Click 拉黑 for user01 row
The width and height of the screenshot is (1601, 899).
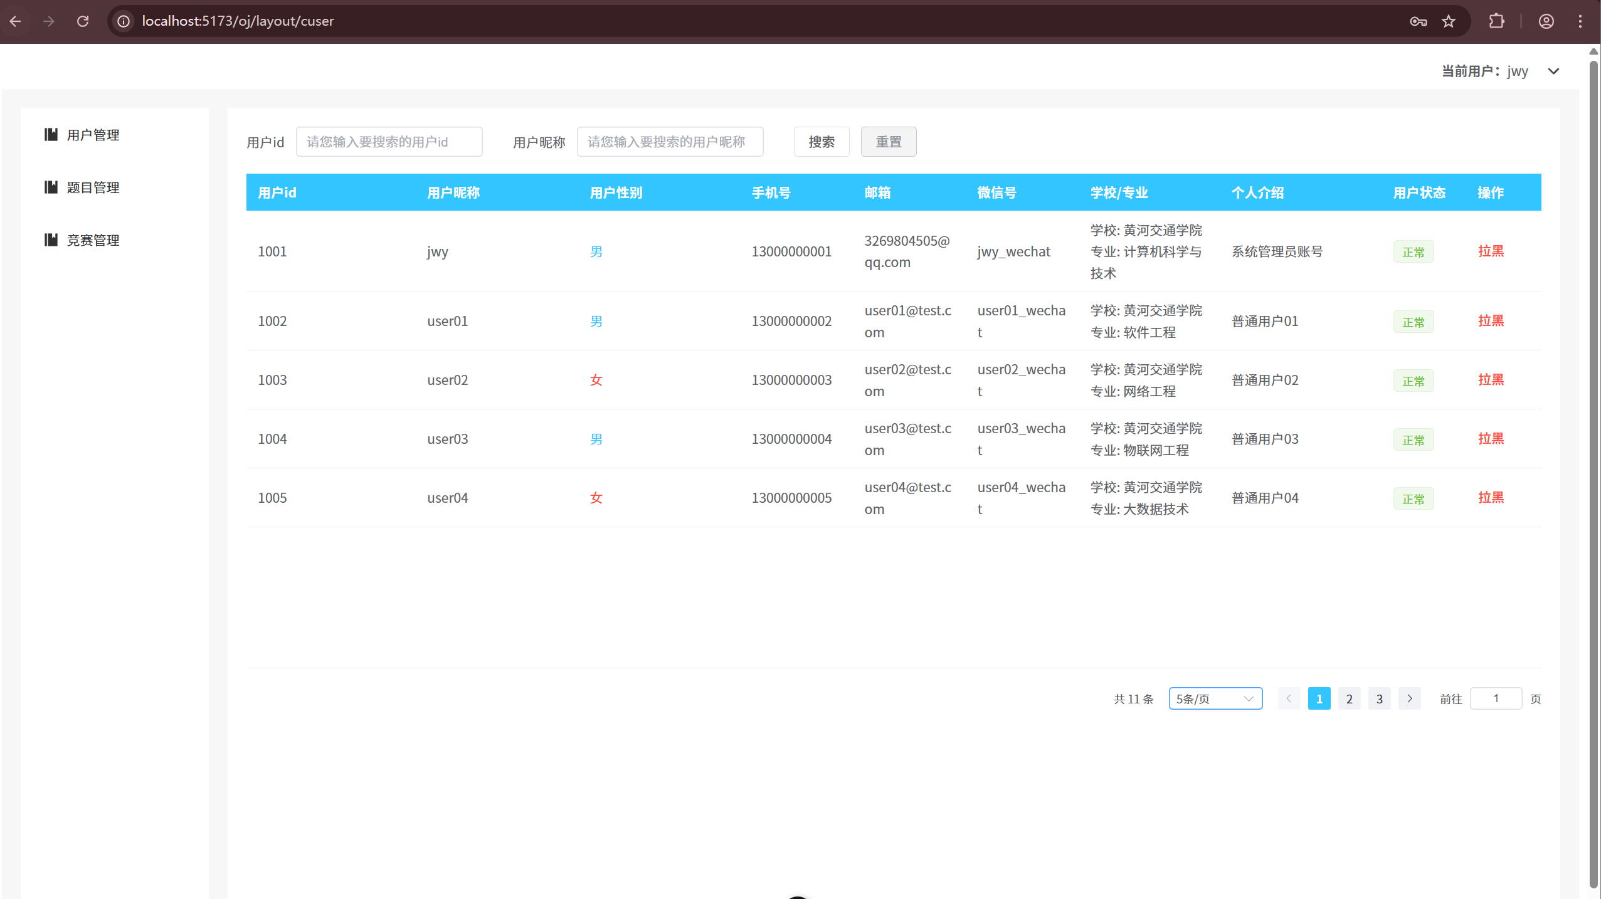pyautogui.click(x=1490, y=321)
